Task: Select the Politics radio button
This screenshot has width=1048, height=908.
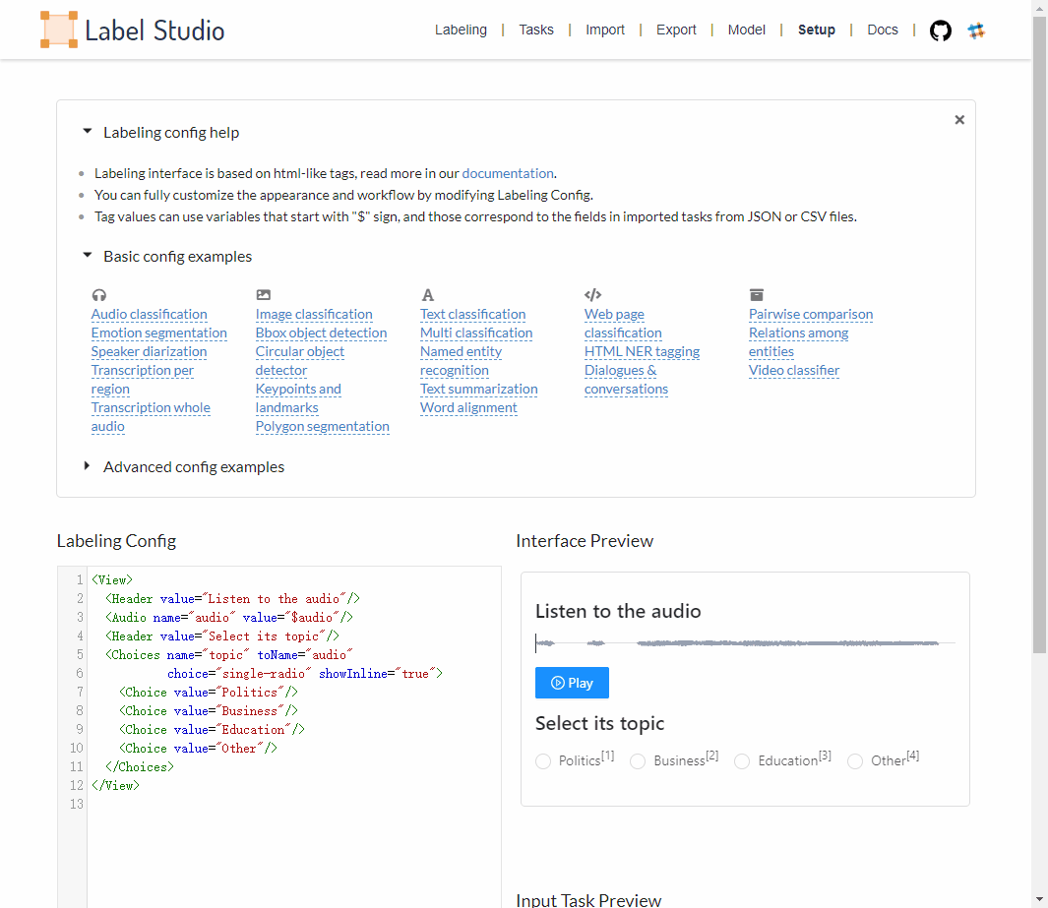Action: [542, 761]
